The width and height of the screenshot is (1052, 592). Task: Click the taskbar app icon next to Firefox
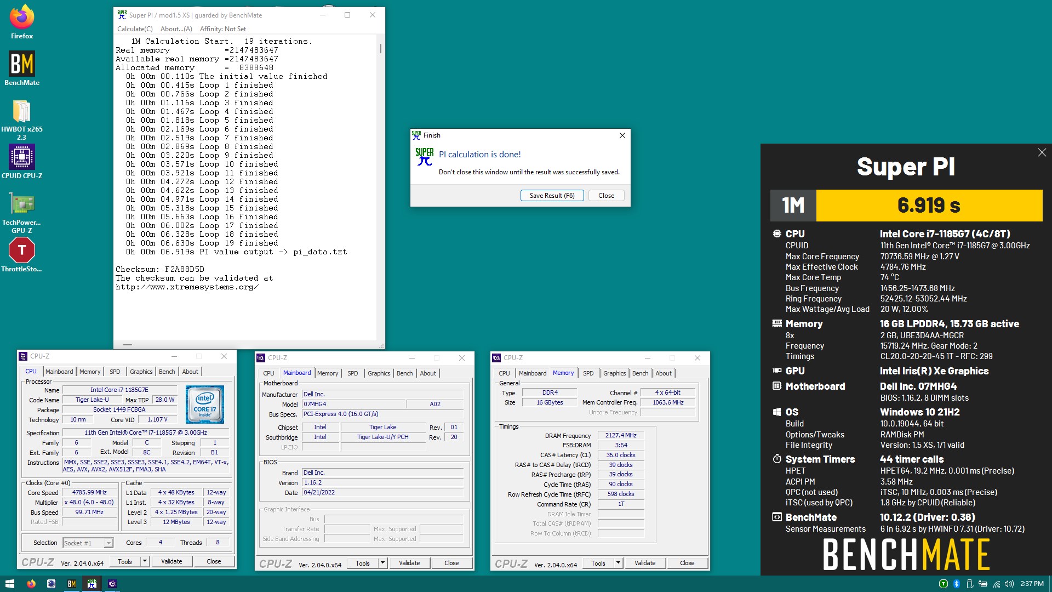point(52,584)
